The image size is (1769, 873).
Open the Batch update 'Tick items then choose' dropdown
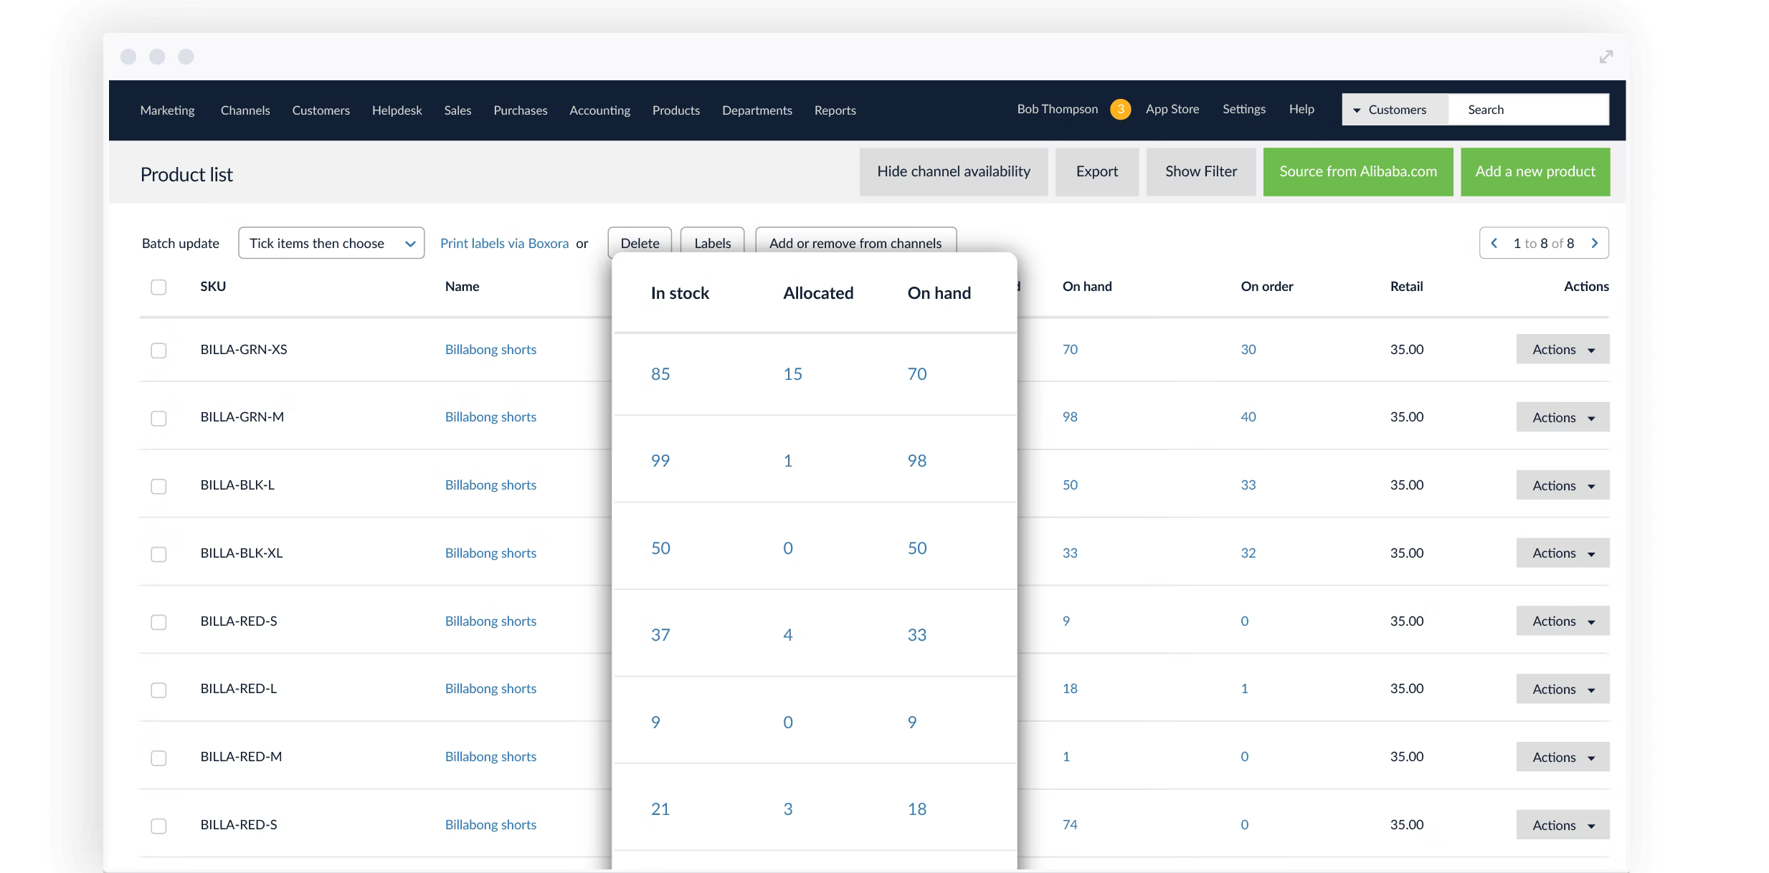(331, 243)
